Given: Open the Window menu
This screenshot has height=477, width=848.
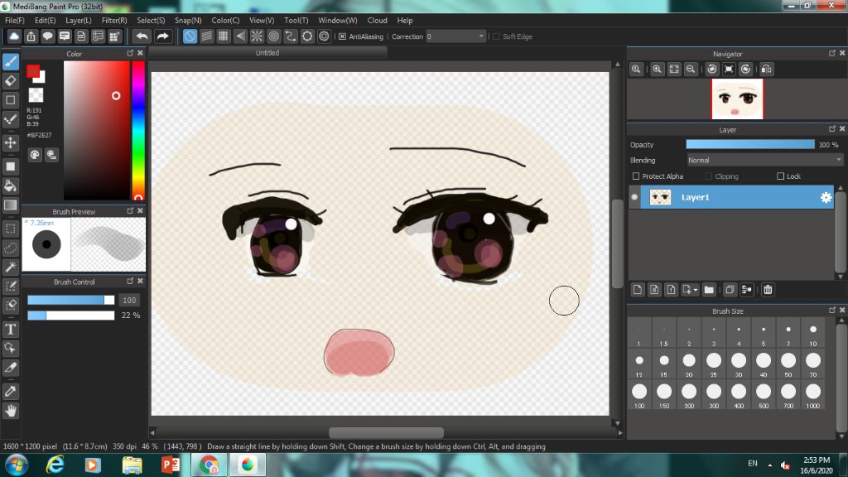Looking at the screenshot, I should coord(338,21).
